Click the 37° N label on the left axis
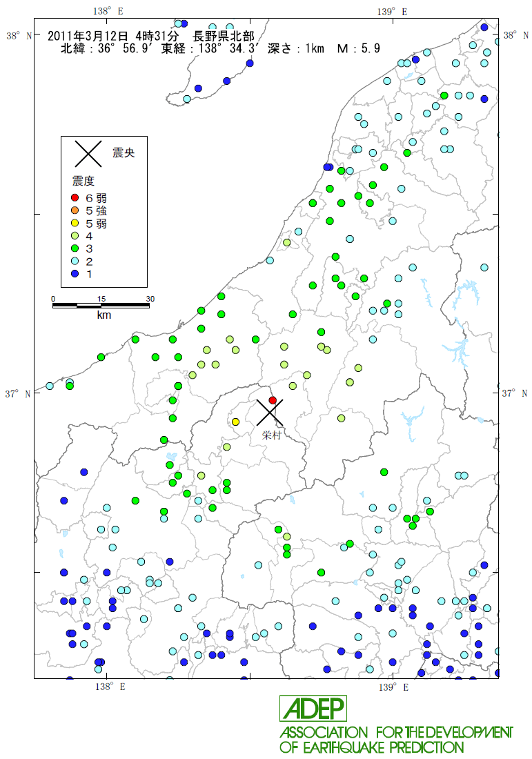 [x=18, y=394]
